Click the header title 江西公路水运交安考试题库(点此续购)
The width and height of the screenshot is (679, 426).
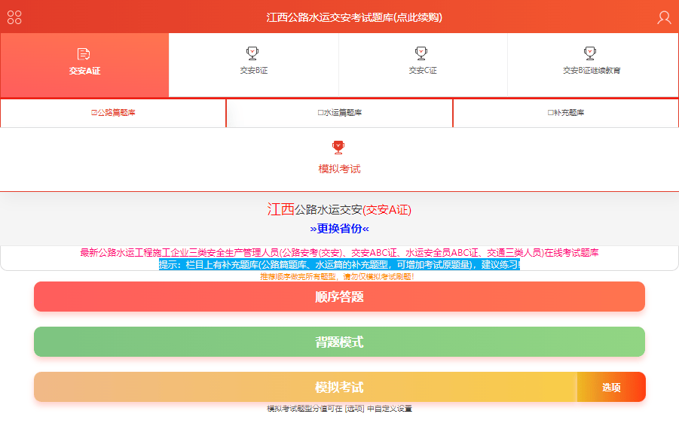coord(354,17)
